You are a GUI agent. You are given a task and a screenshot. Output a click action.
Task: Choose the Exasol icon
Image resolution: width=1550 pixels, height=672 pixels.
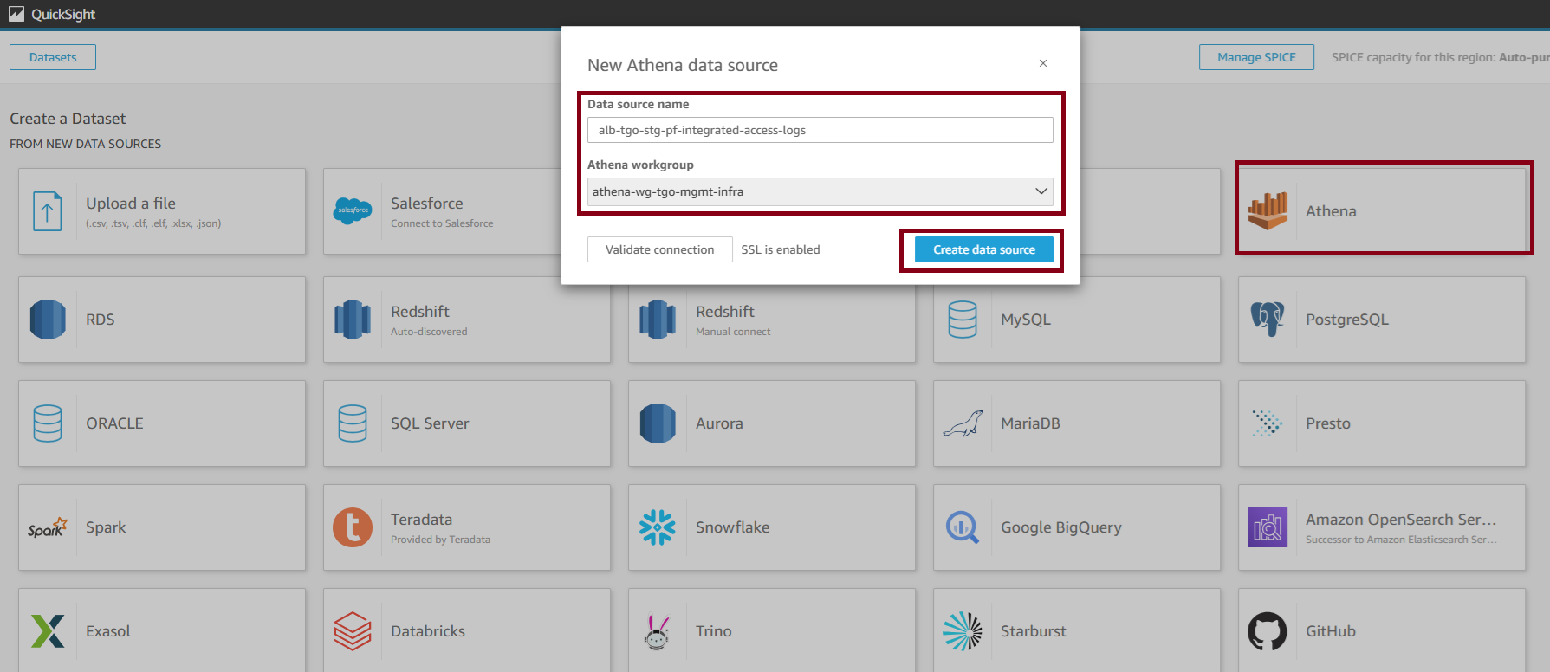coord(48,631)
